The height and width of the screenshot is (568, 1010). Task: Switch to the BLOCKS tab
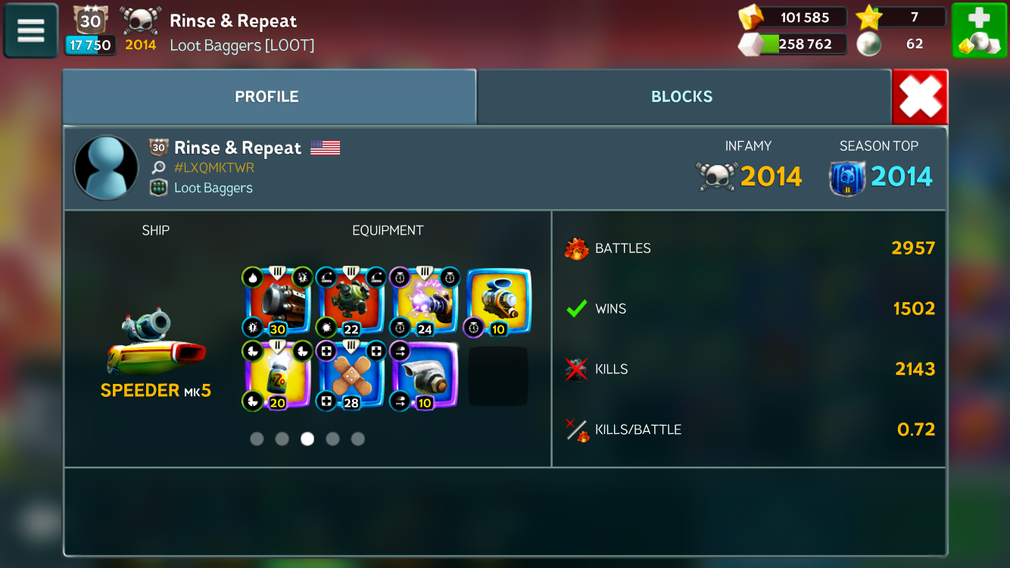point(681,97)
